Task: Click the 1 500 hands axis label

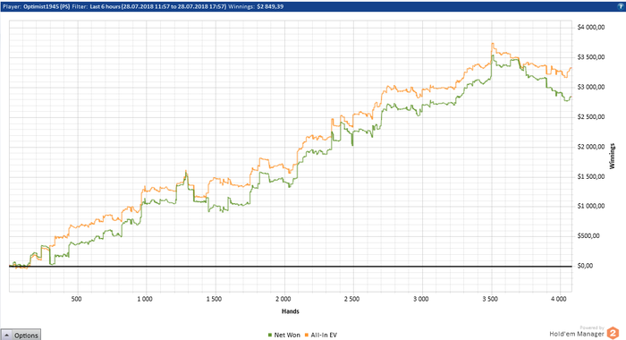Action: coord(214,299)
